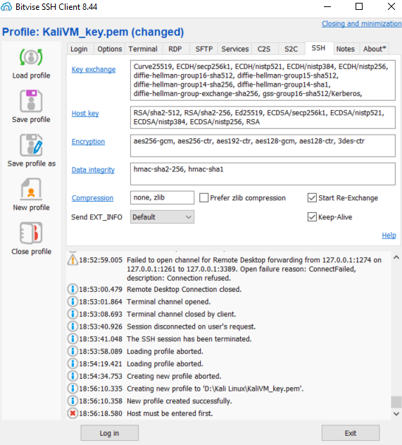Click the Load profile icon
The height and width of the screenshot is (445, 402).
click(31, 57)
